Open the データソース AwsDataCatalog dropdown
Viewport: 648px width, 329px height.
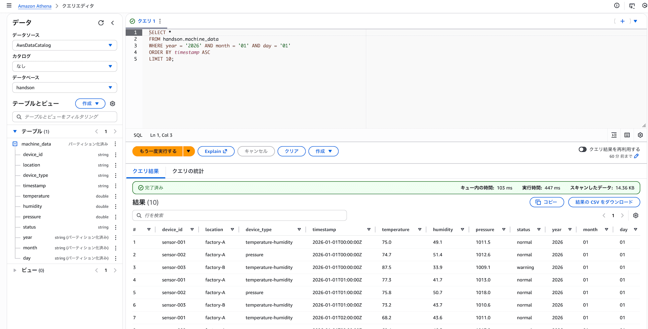[x=64, y=45]
